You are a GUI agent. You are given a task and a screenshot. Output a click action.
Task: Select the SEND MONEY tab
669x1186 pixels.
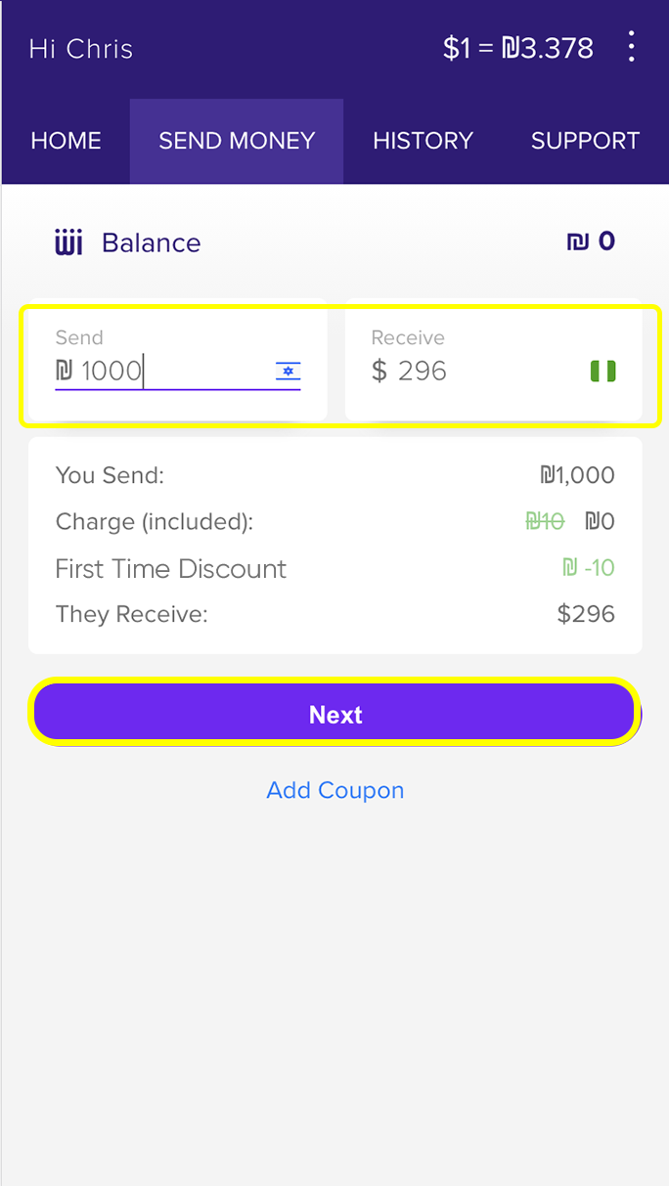pyautogui.click(x=237, y=141)
